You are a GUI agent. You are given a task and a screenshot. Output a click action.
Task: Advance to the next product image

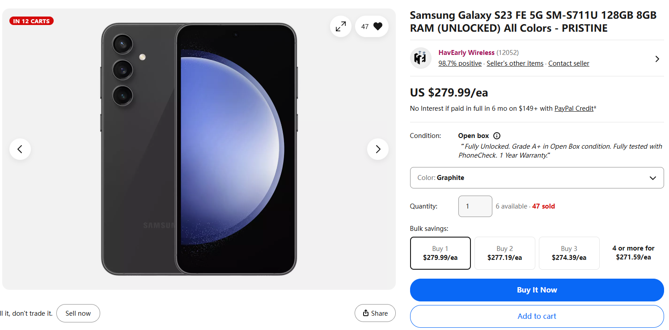coord(378,149)
